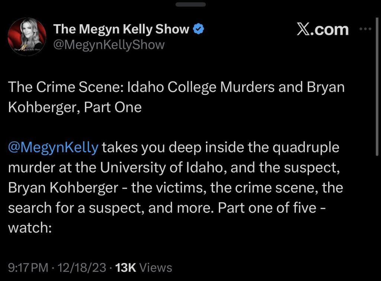Click the "The Crime Scene" headline text
381x281 pixels.
tap(65, 88)
